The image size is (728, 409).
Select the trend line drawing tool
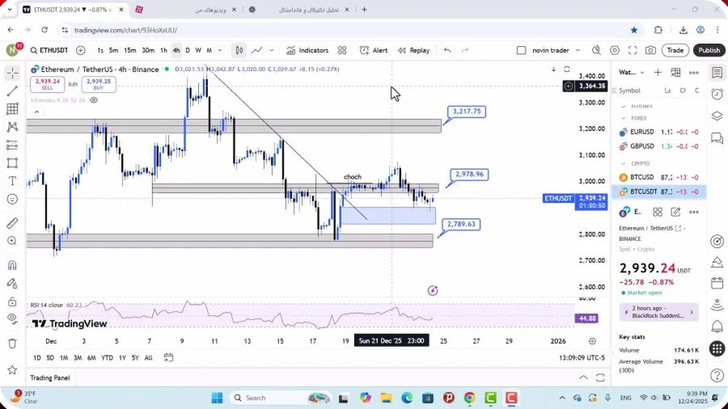click(x=12, y=91)
